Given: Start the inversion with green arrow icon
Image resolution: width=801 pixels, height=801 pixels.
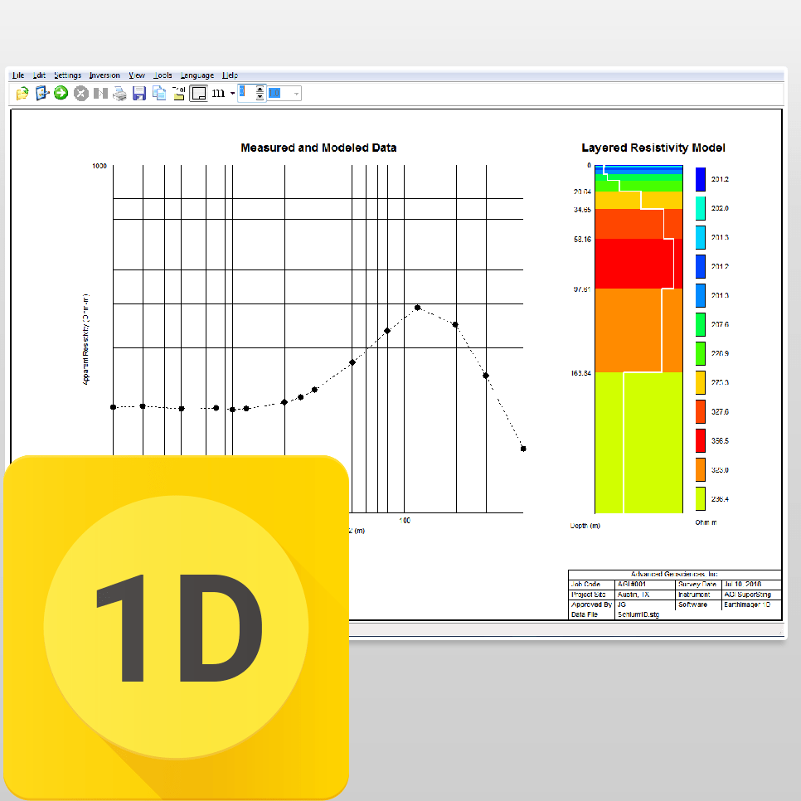Looking at the screenshot, I should pos(61,93).
